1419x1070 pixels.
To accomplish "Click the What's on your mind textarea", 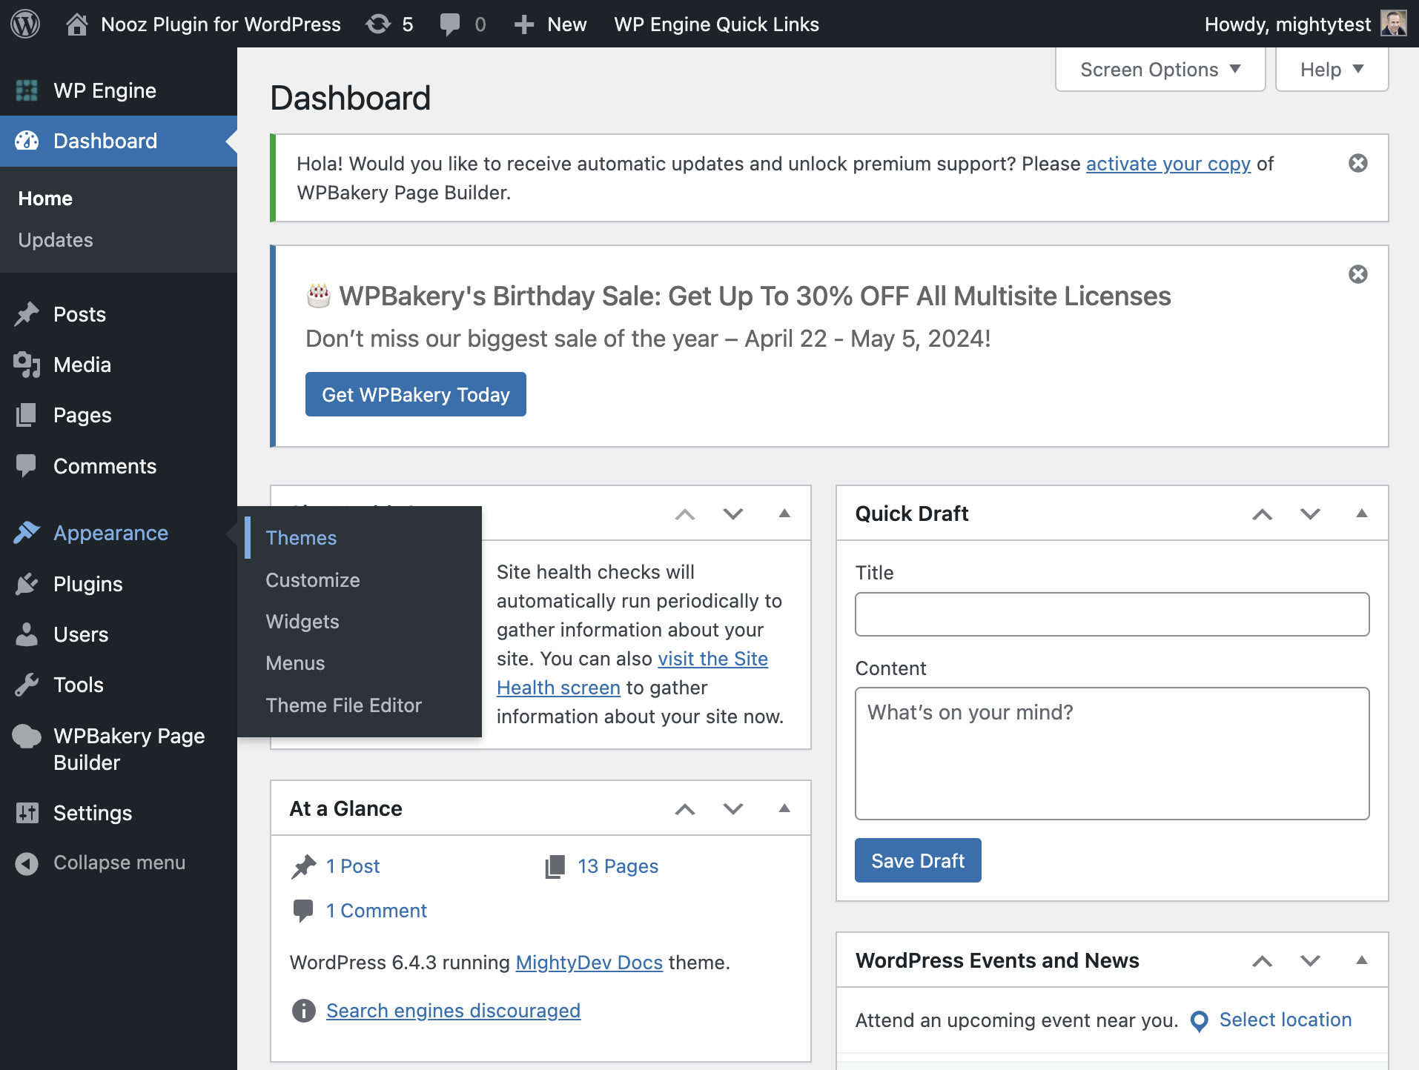I will tap(1112, 754).
